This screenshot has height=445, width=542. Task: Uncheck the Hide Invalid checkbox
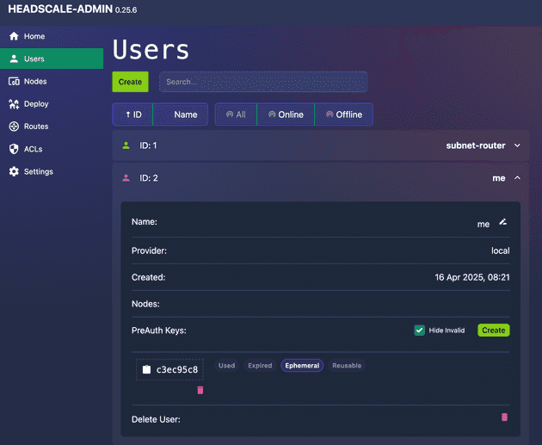420,331
